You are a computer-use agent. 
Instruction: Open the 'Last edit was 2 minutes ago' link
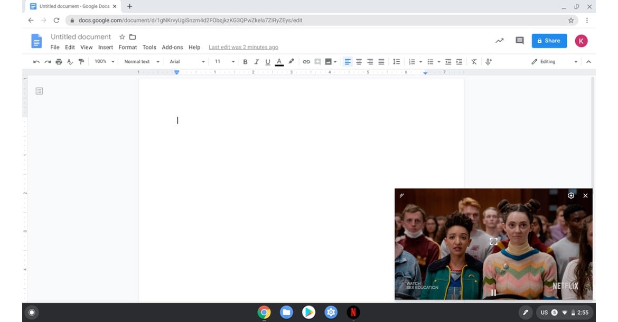243,48
